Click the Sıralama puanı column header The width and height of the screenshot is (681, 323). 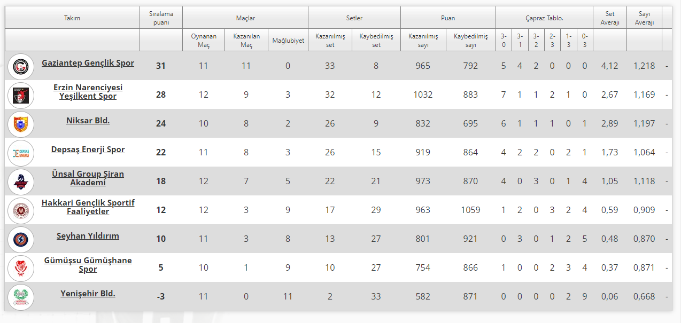point(161,18)
